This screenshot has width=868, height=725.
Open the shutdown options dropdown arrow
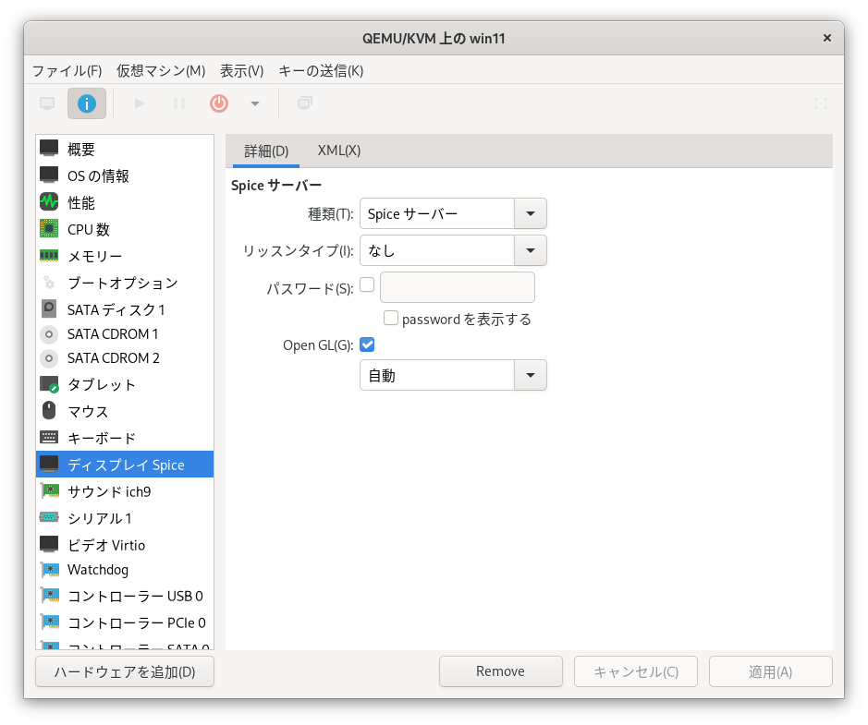(254, 103)
